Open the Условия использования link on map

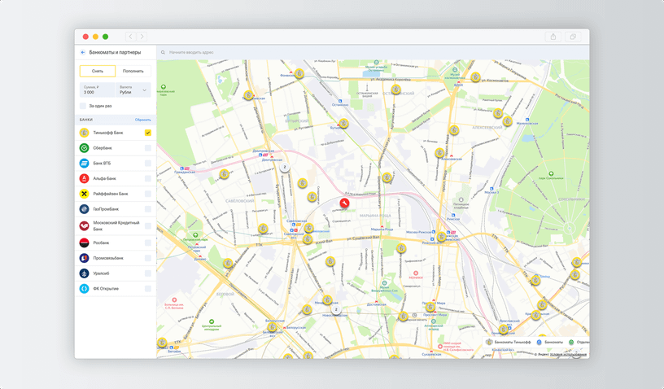click(568, 354)
